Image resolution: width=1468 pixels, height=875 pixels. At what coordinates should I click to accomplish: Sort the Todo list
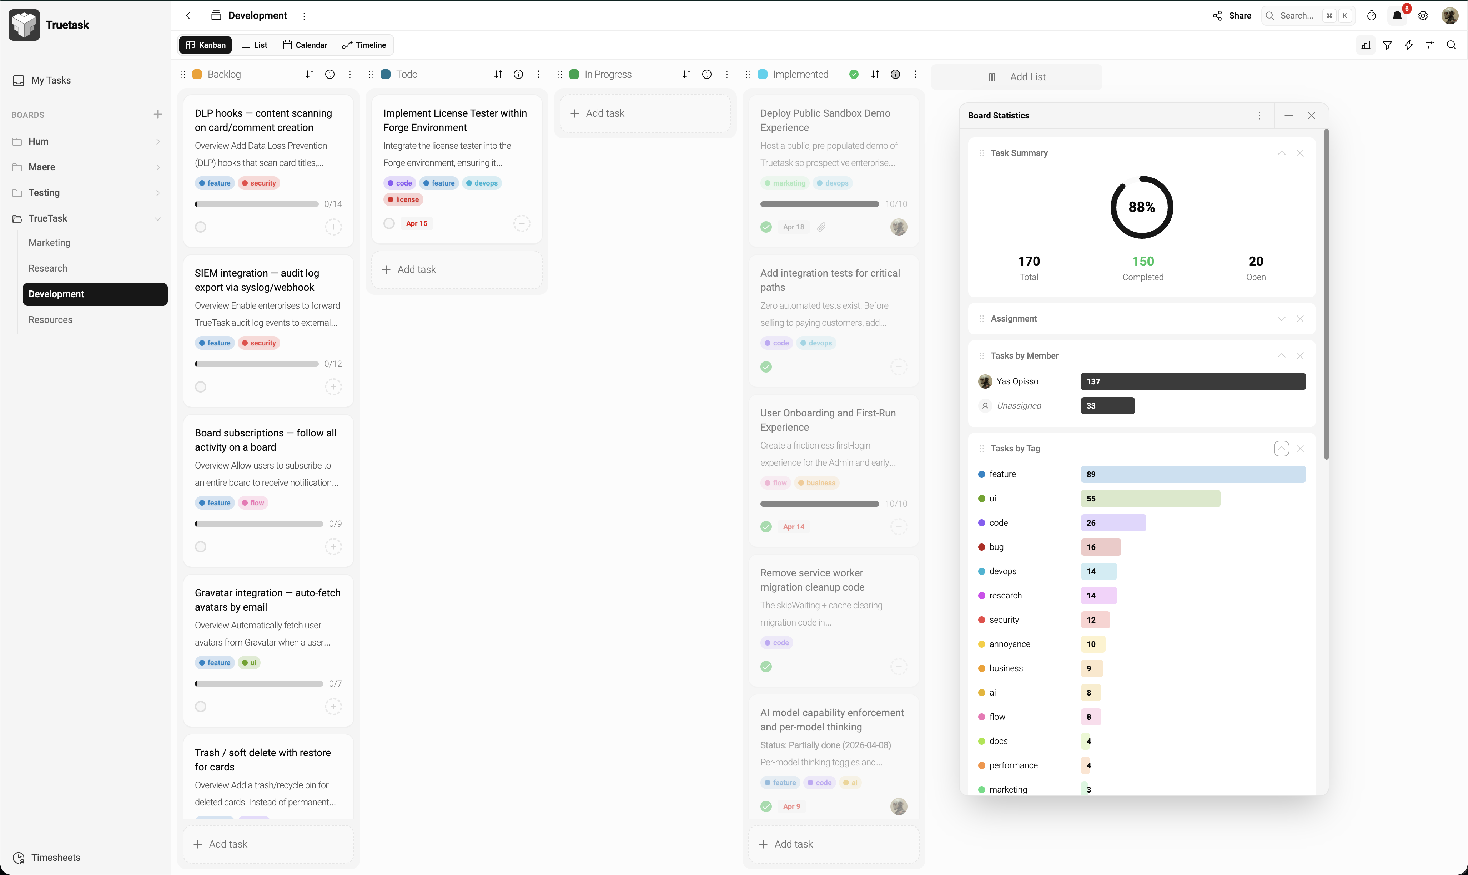click(498, 74)
